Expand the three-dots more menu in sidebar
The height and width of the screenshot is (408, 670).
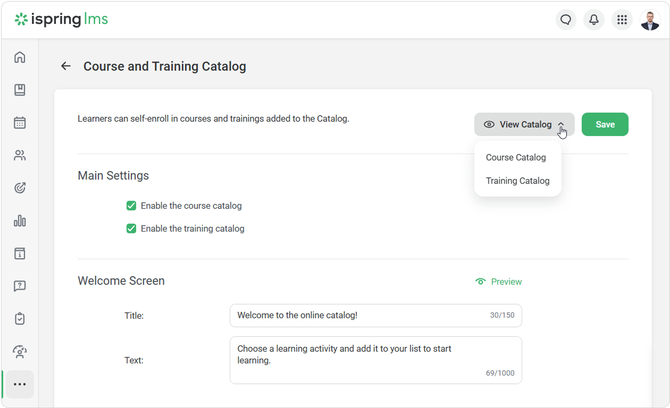tap(20, 384)
